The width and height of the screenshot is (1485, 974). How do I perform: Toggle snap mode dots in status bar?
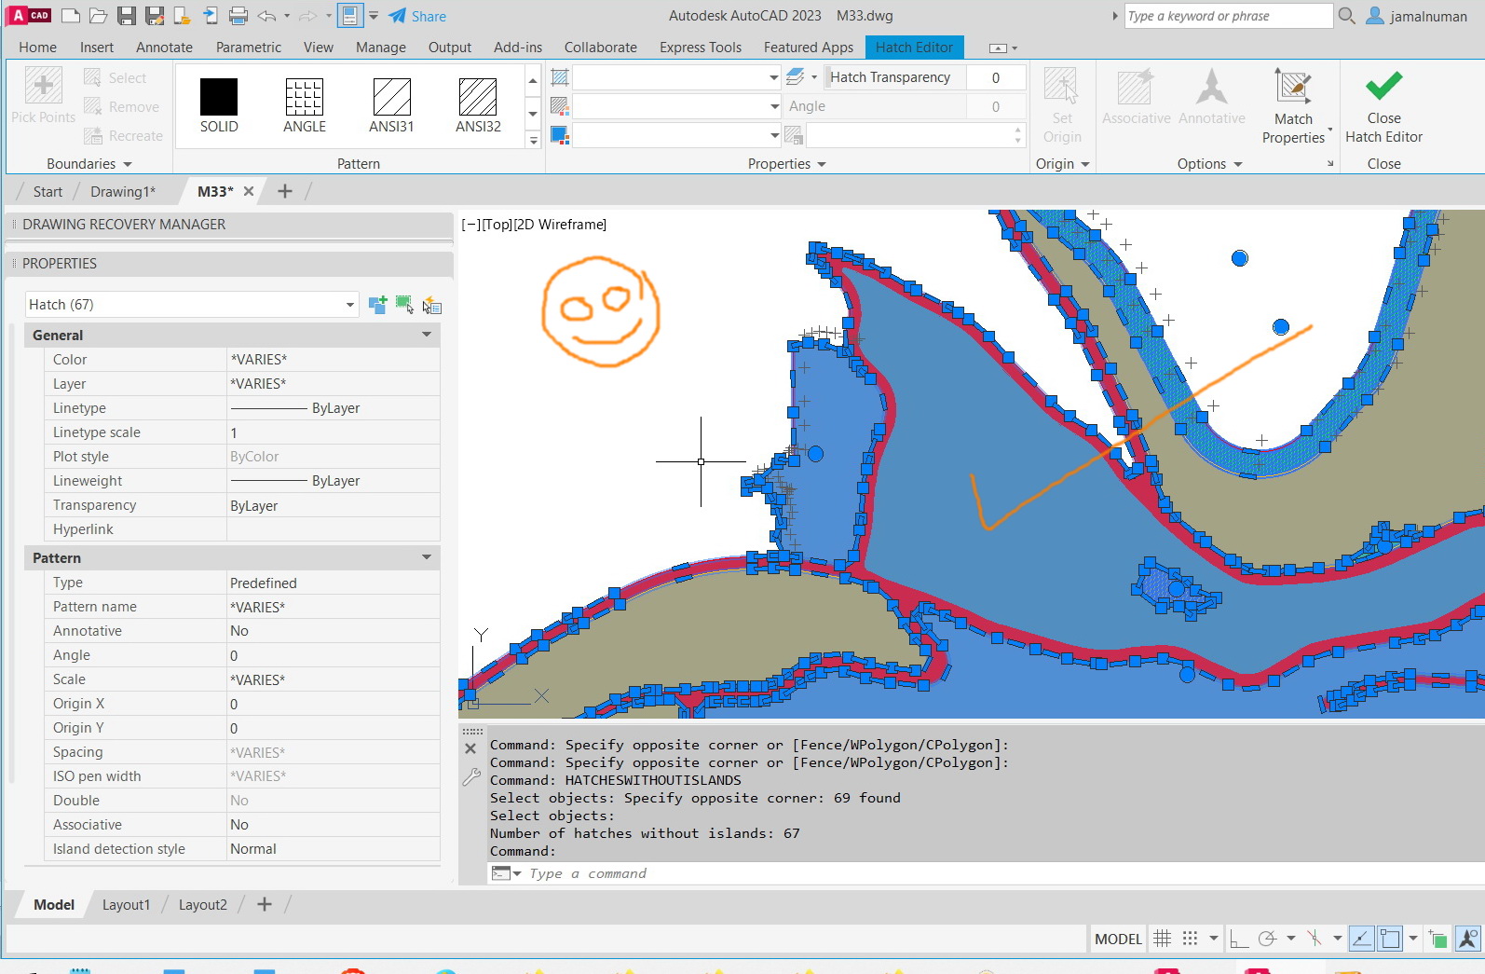(1190, 939)
